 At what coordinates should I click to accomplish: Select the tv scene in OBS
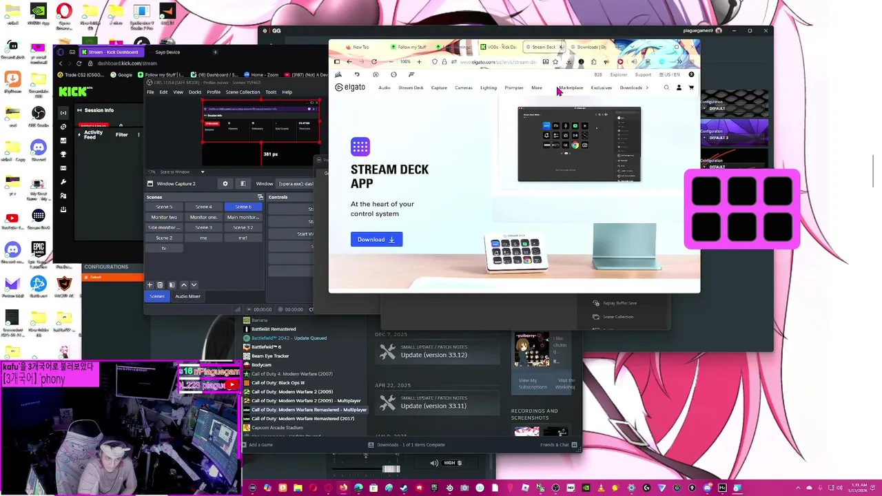point(164,248)
